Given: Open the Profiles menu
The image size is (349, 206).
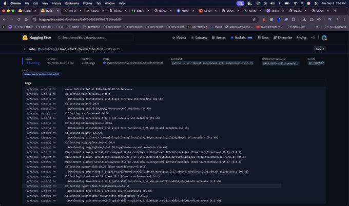Looking at the screenshot, I should point(87,4).
